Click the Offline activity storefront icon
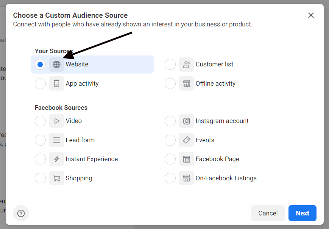Viewport: 329px width, 229px height. tap(186, 83)
